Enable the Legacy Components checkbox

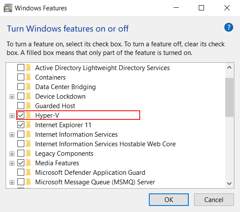click(21, 154)
